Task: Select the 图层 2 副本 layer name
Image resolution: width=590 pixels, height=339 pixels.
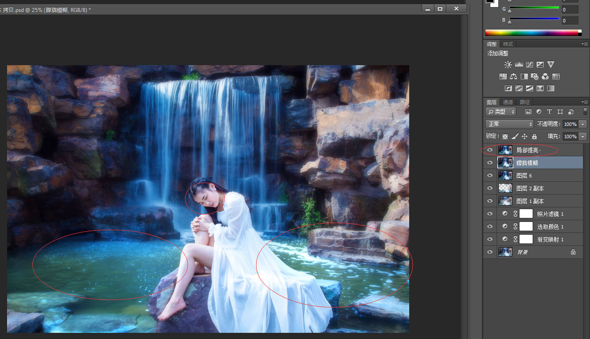Action: coord(530,188)
